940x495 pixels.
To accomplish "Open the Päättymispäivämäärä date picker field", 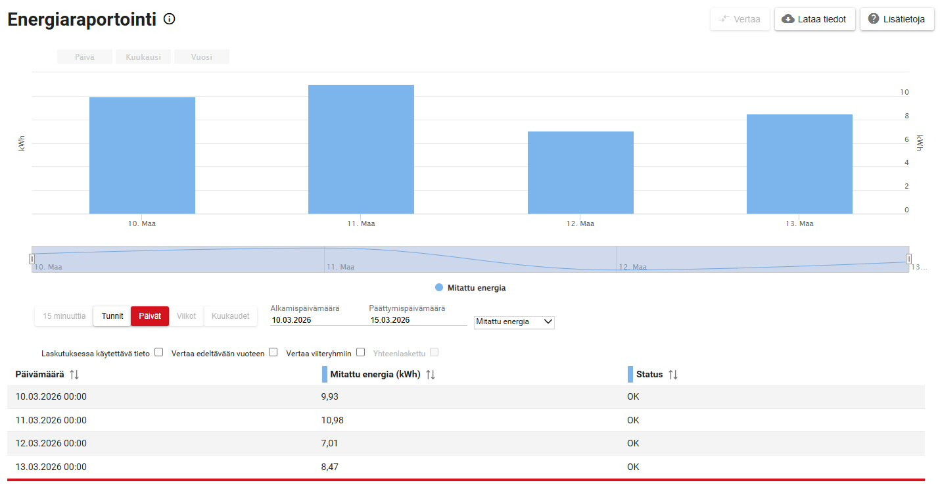I will [417, 320].
